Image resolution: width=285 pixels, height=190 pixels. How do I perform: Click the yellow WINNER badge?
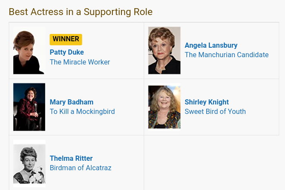(x=66, y=39)
